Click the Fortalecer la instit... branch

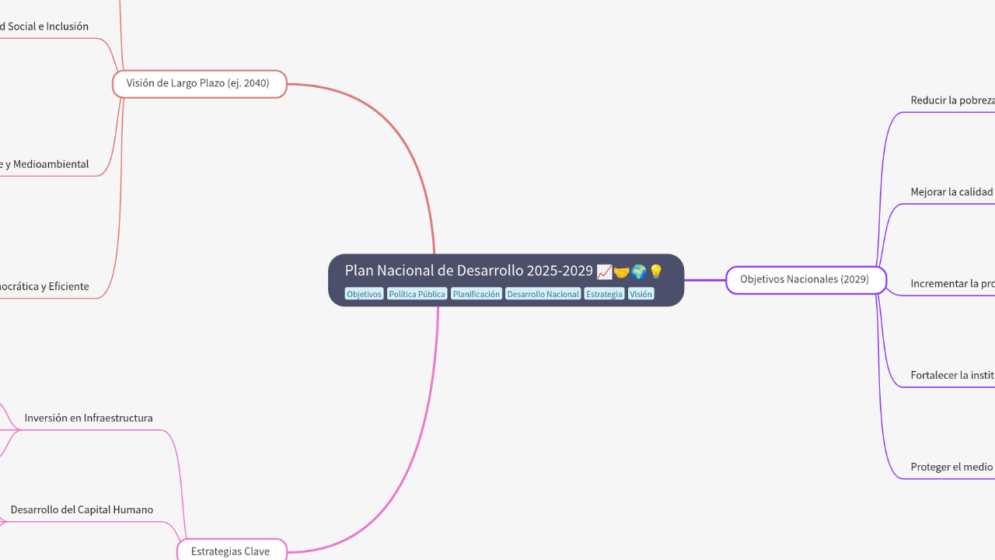952,376
